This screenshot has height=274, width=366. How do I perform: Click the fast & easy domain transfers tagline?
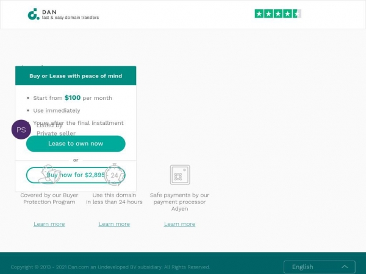pyautogui.click(x=70, y=18)
